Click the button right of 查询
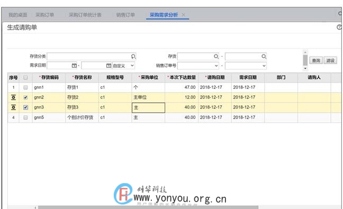The image size is (343, 209). [330, 60]
